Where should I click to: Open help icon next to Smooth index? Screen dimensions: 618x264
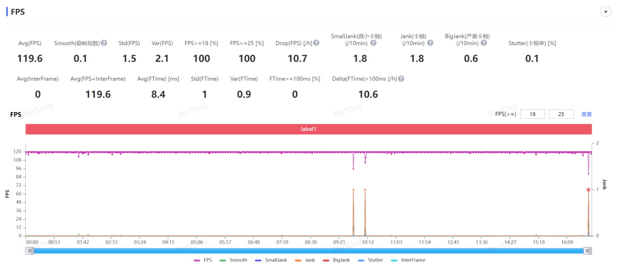tap(104, 43)
